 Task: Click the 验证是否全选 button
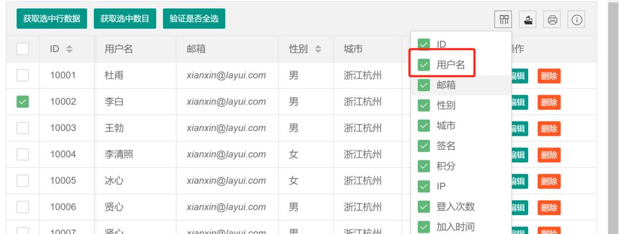(x=194, y=19)
